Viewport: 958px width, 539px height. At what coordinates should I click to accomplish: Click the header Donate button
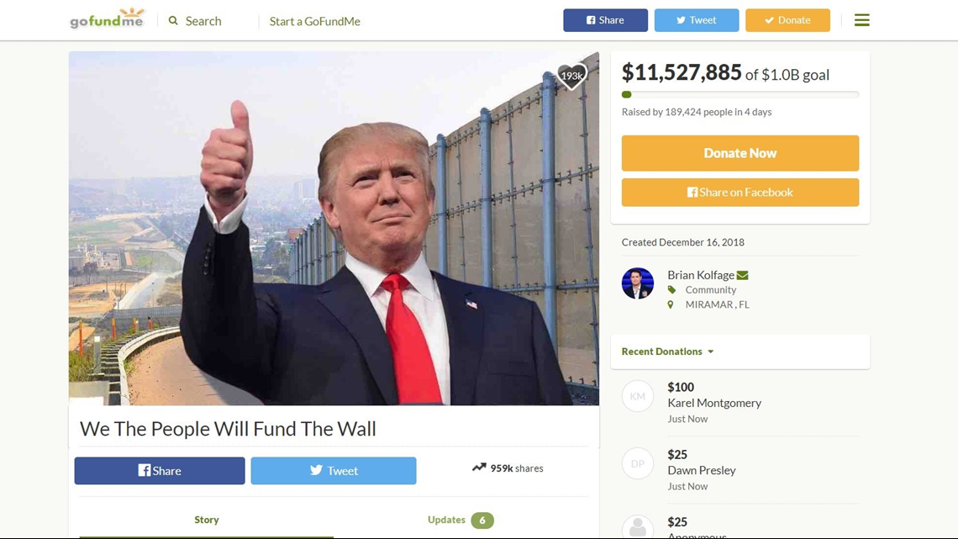click(x=787, y=20)
